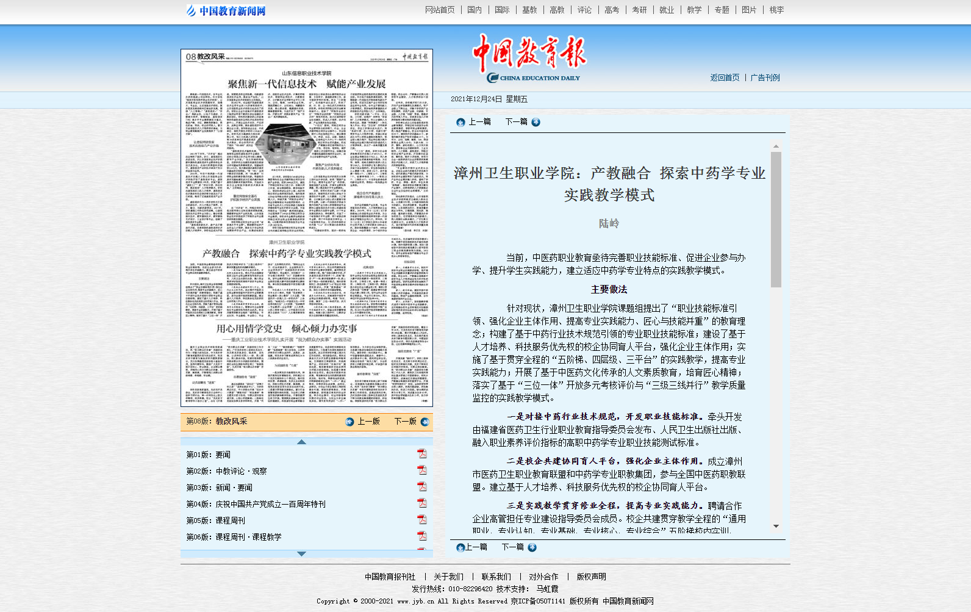The height and width of the screenshot is (612, 971).
Task: Click the 上一版 arrow icon
Action: [x=349, y=422]
